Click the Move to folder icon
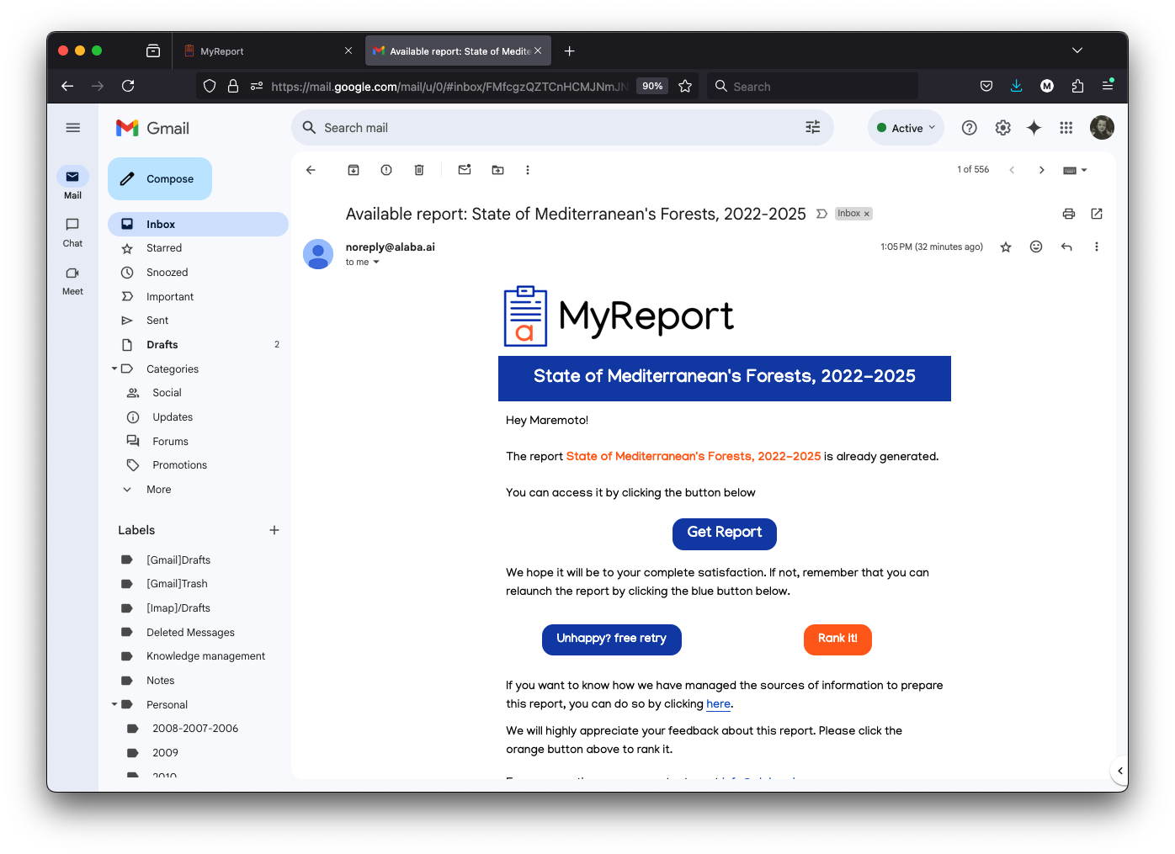 (x=497, y=170)
